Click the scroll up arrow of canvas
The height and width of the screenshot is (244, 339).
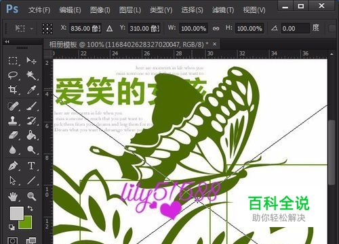tap(332, 54)
